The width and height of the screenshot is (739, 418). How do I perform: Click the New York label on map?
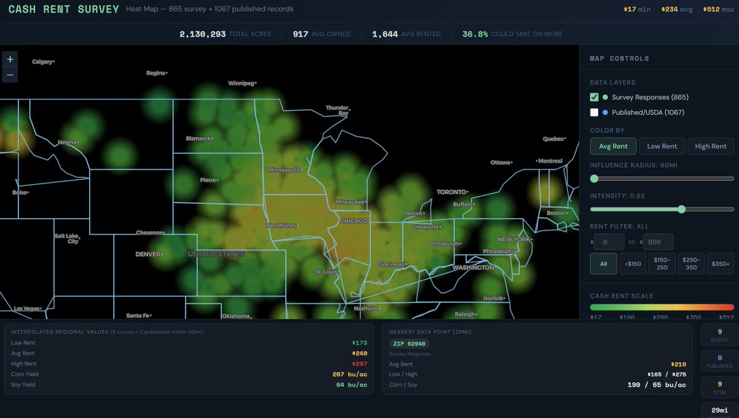(514, 239)
